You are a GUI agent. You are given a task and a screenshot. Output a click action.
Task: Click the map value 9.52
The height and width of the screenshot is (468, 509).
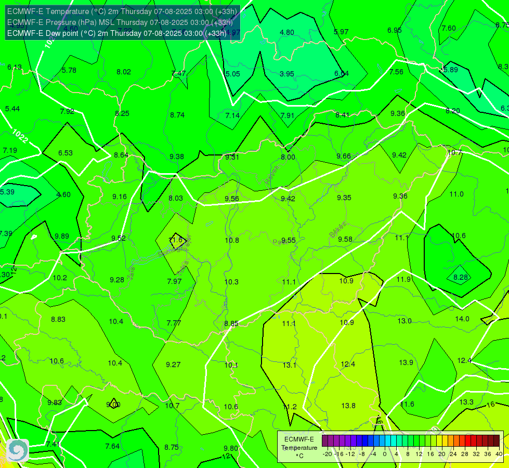(119, 238)
